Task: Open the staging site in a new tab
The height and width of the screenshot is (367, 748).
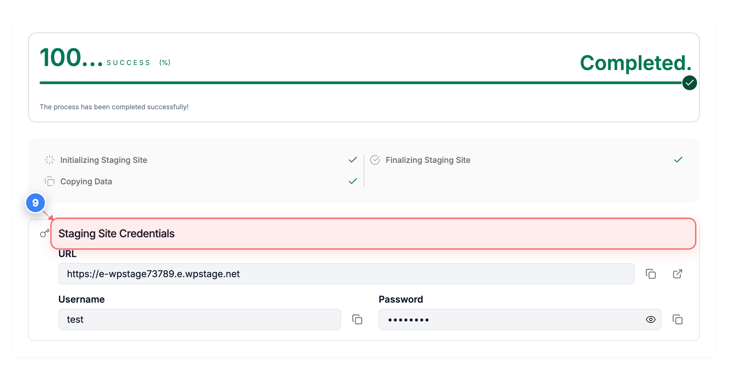Action: 677,274
